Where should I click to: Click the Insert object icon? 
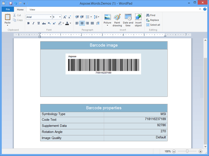pyautogui.click(x=138, y=17)
